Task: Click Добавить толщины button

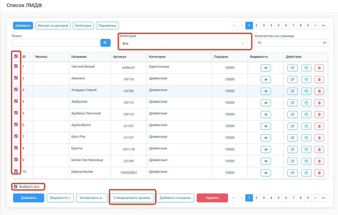Action: point(175,198)
